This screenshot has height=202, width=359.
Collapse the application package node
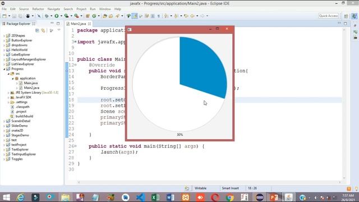pos(13,79)
